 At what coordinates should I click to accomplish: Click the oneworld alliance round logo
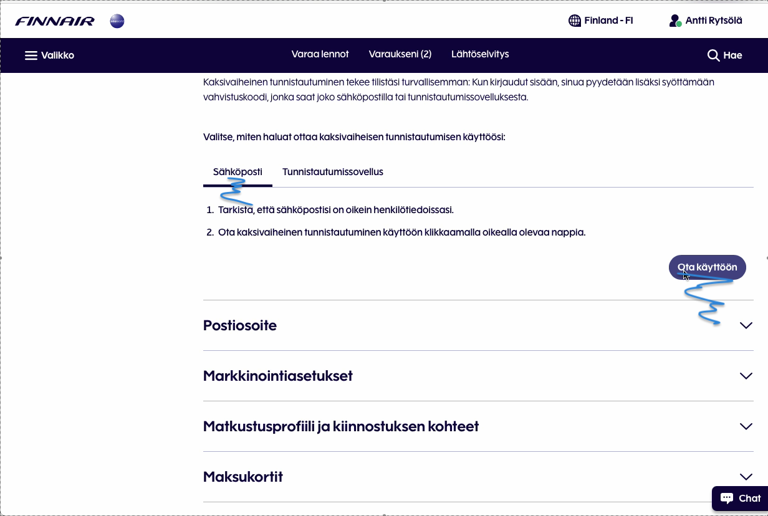[117, 21]
